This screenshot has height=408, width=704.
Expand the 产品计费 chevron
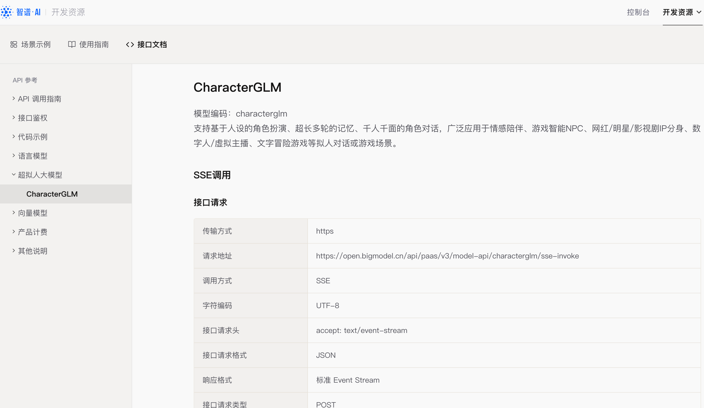[13, 231]
